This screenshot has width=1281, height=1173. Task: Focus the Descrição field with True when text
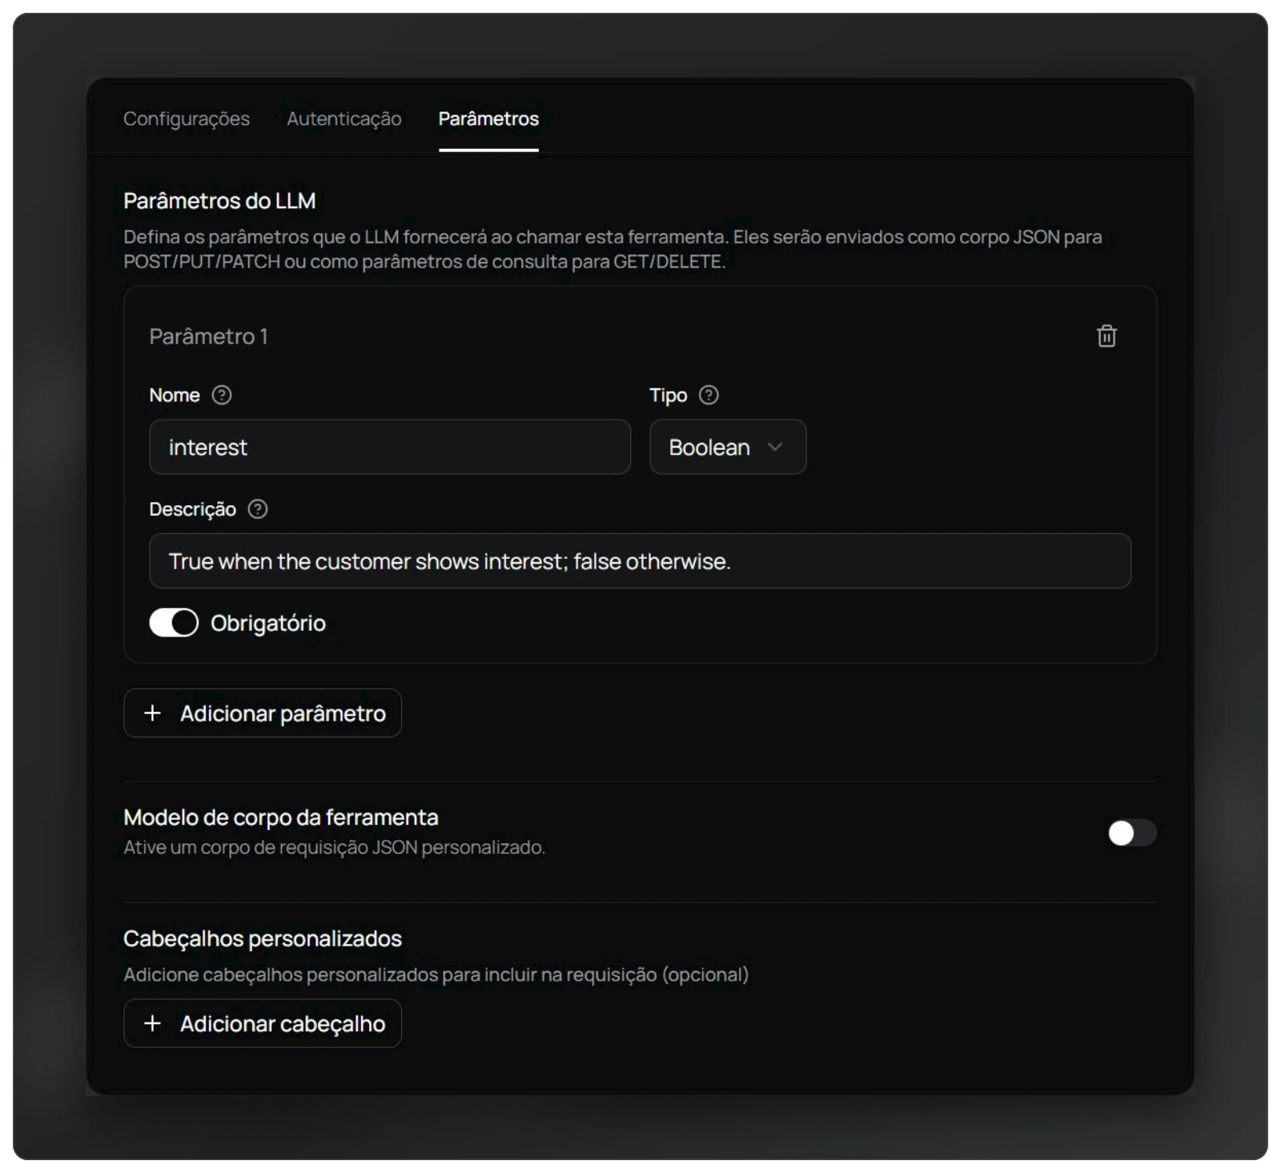coord(640,560)
